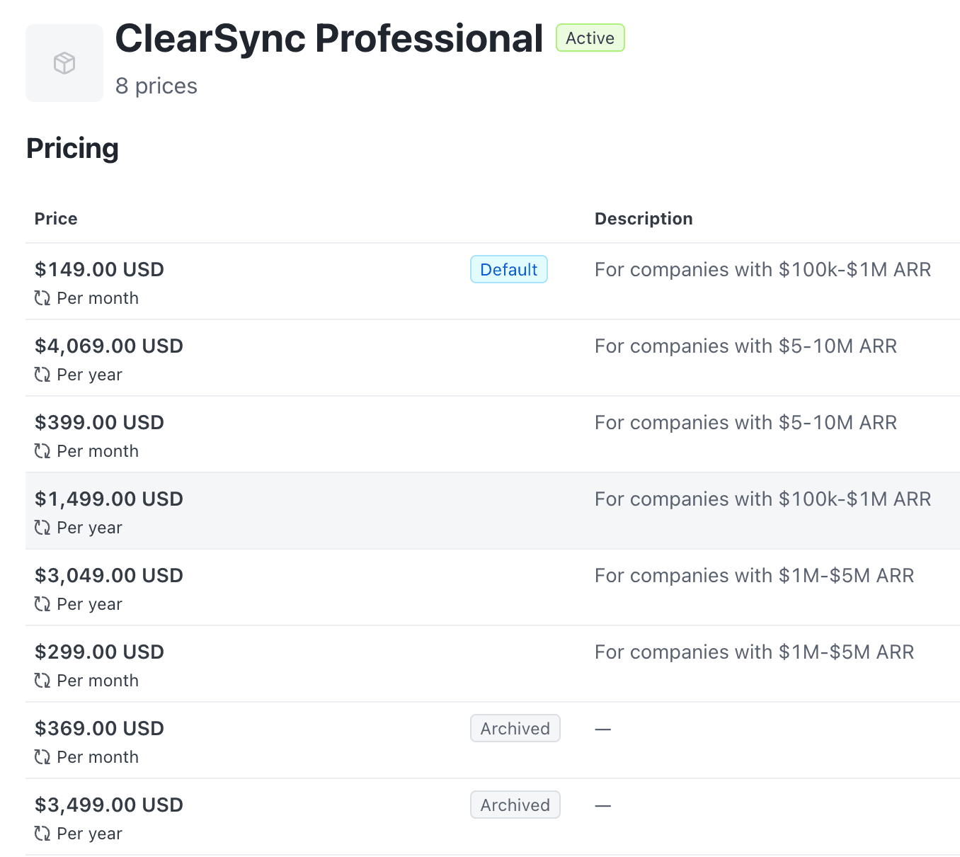Click the ClearSync Professional package icon
The image size is (960, 857).
(64, 62)
